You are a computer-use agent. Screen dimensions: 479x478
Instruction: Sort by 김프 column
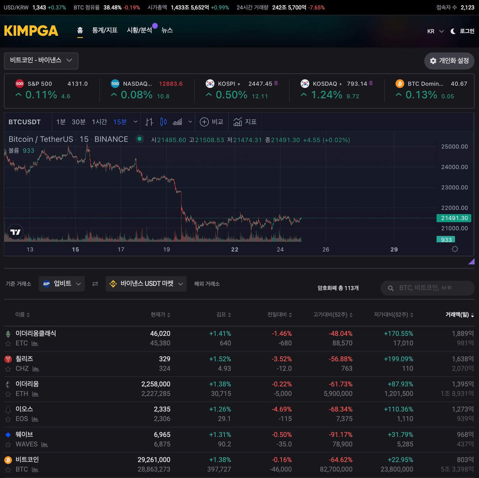[224, 315]
